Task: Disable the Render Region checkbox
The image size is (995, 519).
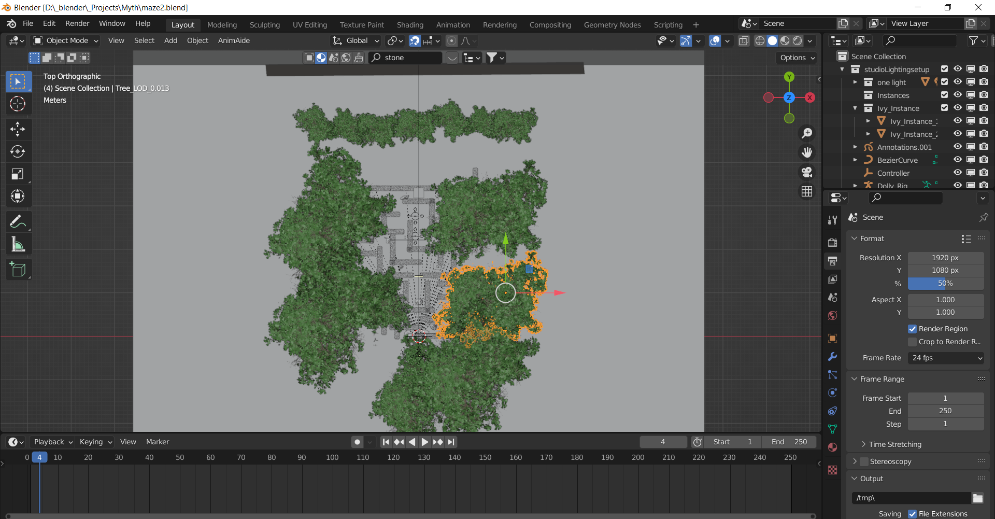Action: pos(912,329)
